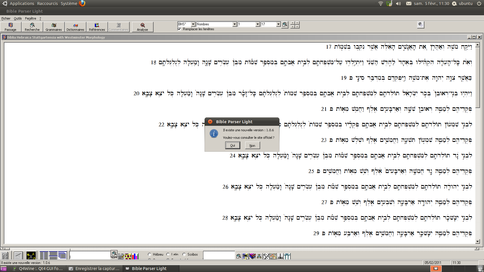The width and height of the screenshot is (484, 272).
Task: Switch to Q4Wine taskbar item
Action: click(37, 269)
